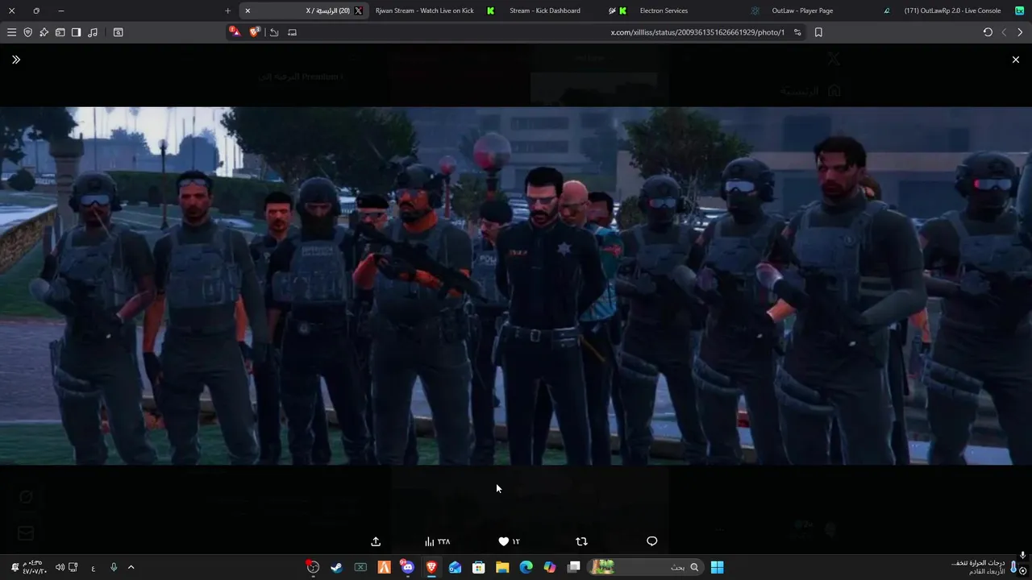Open Microsoft Store from taskbar
Viewport: 1032px width, 580px height.
coord(478,567)
